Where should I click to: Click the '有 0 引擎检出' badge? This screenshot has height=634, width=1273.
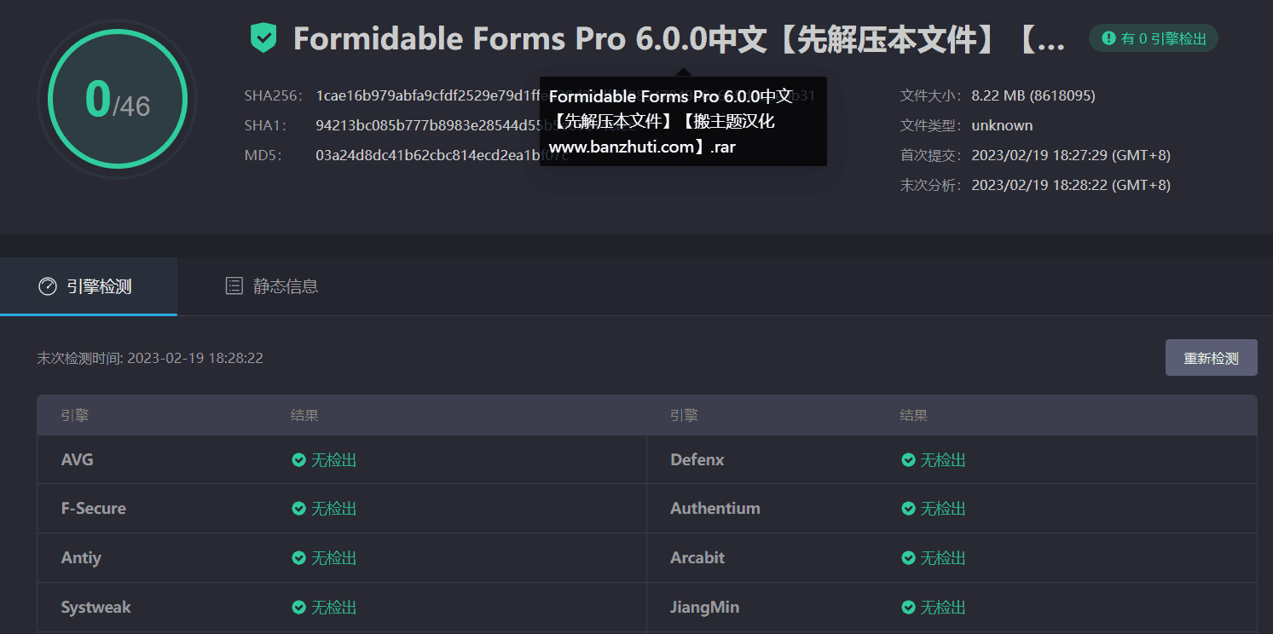pos(1154,38)
